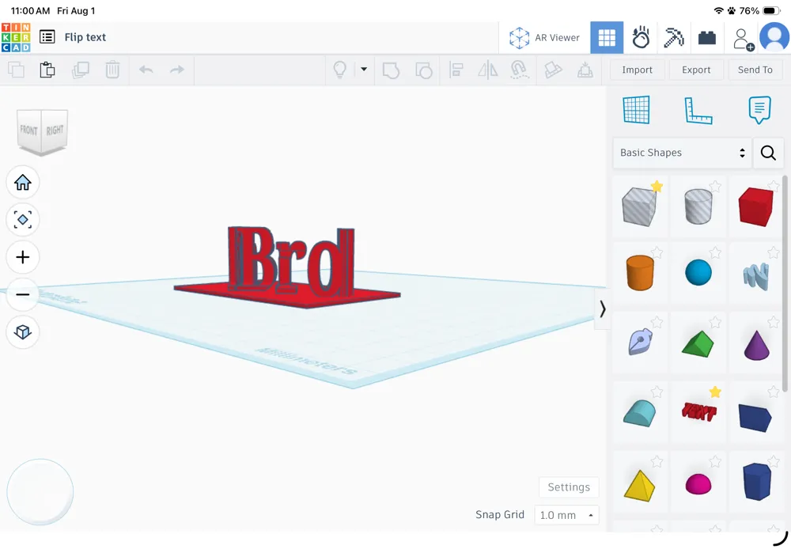Click the Delete trash icon
Screen dimensions: 791x549
(112, 70)
